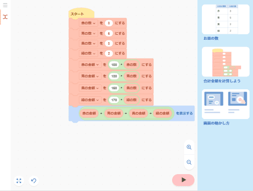
Task: Zoom in on the workspace
Action: (189, 147)
